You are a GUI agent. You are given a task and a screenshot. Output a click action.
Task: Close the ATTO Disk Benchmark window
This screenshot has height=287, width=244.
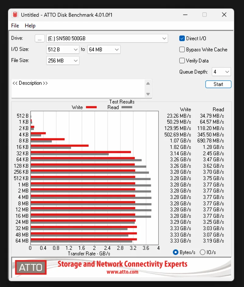coord(224,15)
